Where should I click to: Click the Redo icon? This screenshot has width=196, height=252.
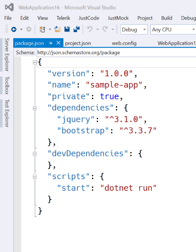point(105,29)
